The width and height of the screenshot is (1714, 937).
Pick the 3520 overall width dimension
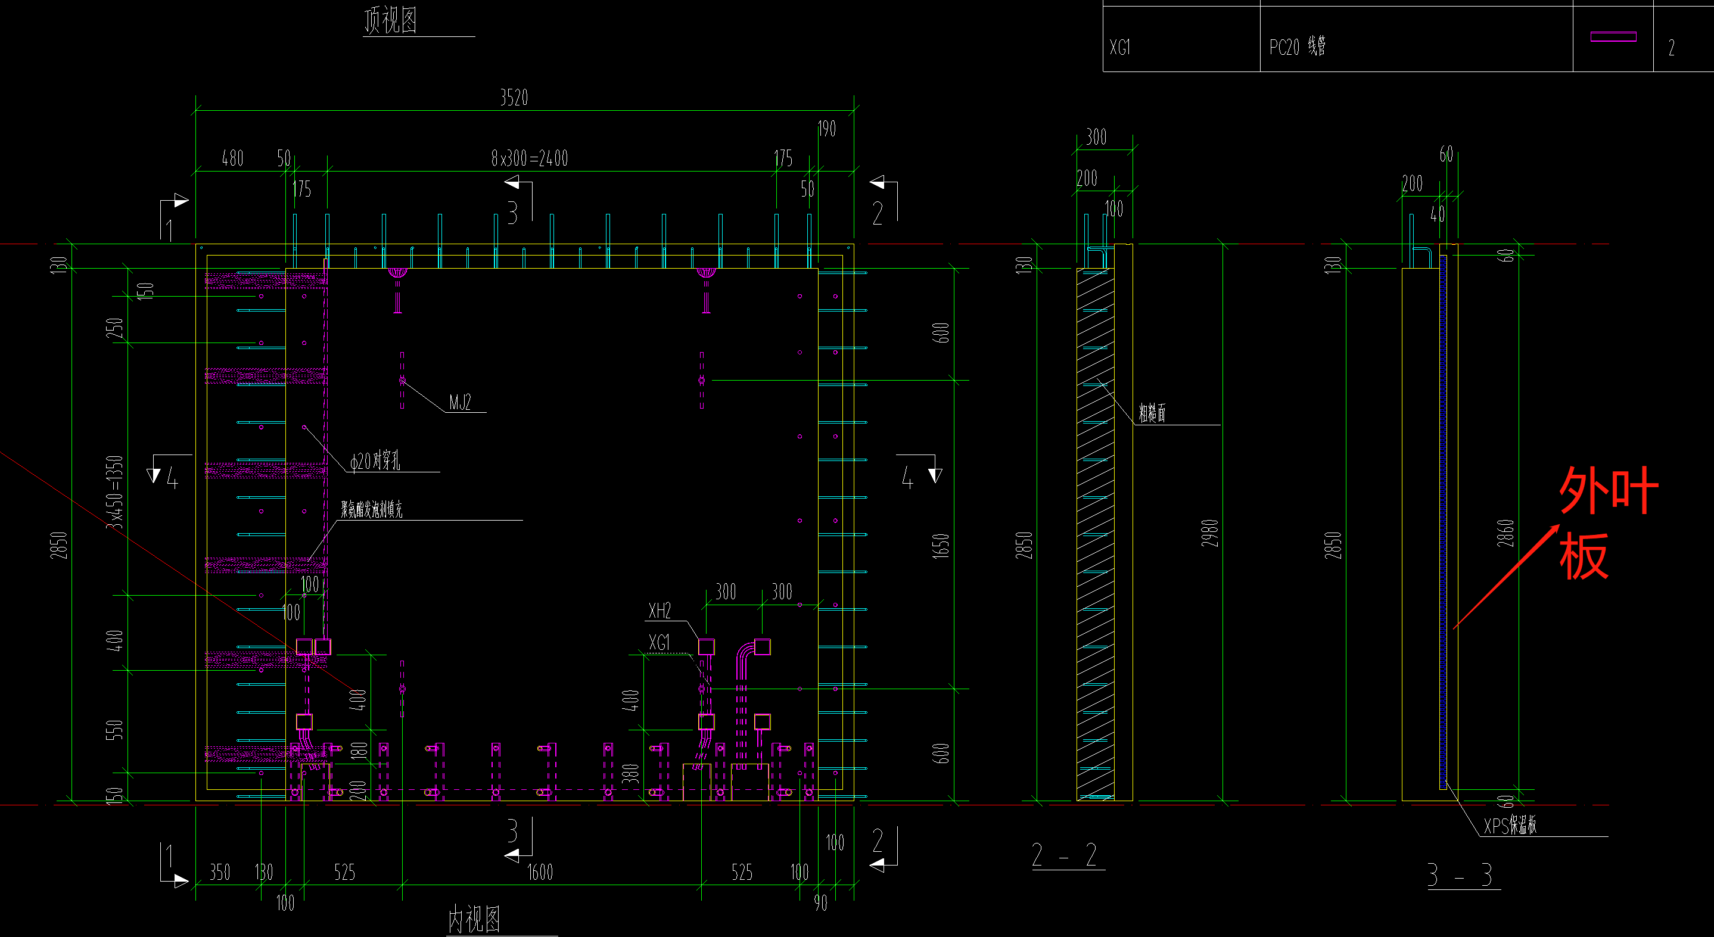pyautogui.click(x=514, y=98)
